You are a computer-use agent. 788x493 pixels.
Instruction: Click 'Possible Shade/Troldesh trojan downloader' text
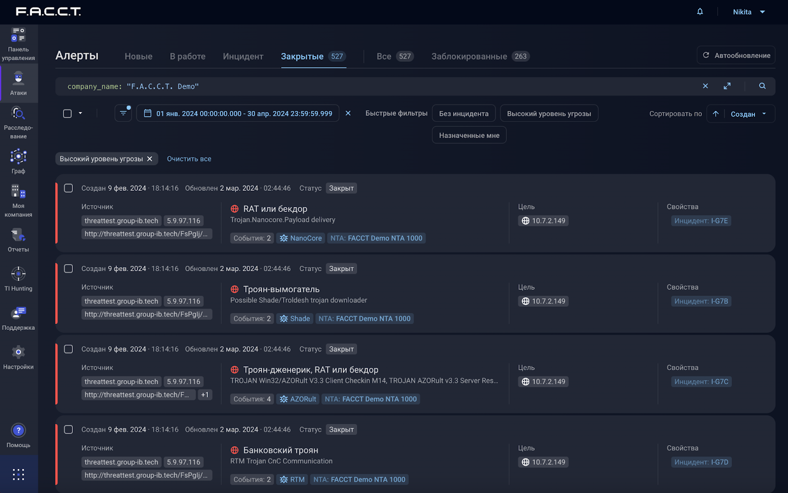tap(299, 300)
